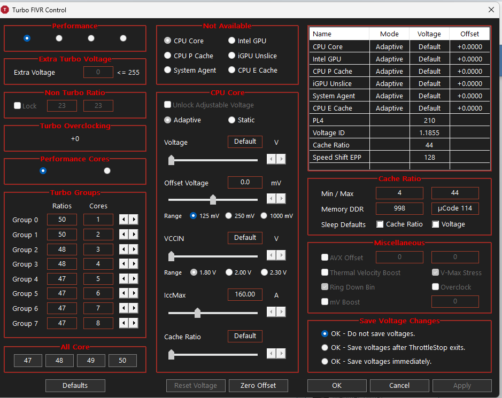Click the Zero Offset button
The height and width of the screenshot is (398, 502).
(x=258, y=386)
